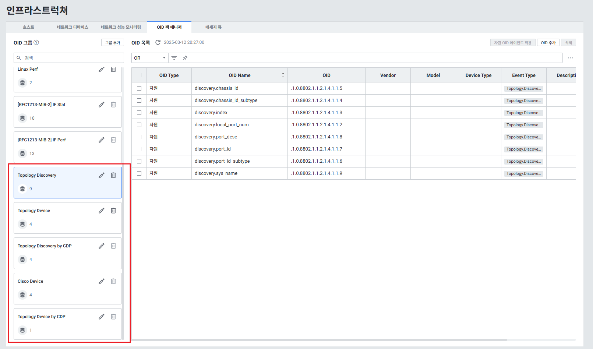The width and height of the screenshot is (593, 349).
Task: Click the OID group 검색 search field
Action: [69, 58]
